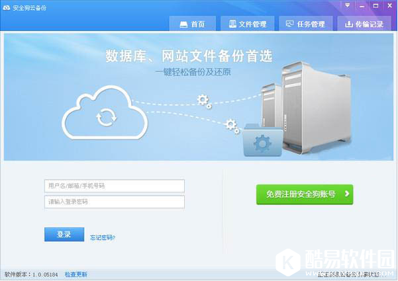The height and width of the screenshot is (281, 398).
Task: Click the file icon on the 文件管理 tab
Action: [x=232, y=24]
